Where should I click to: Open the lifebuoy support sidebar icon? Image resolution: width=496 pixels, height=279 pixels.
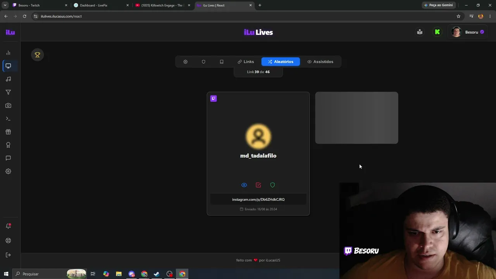(8, 241)
